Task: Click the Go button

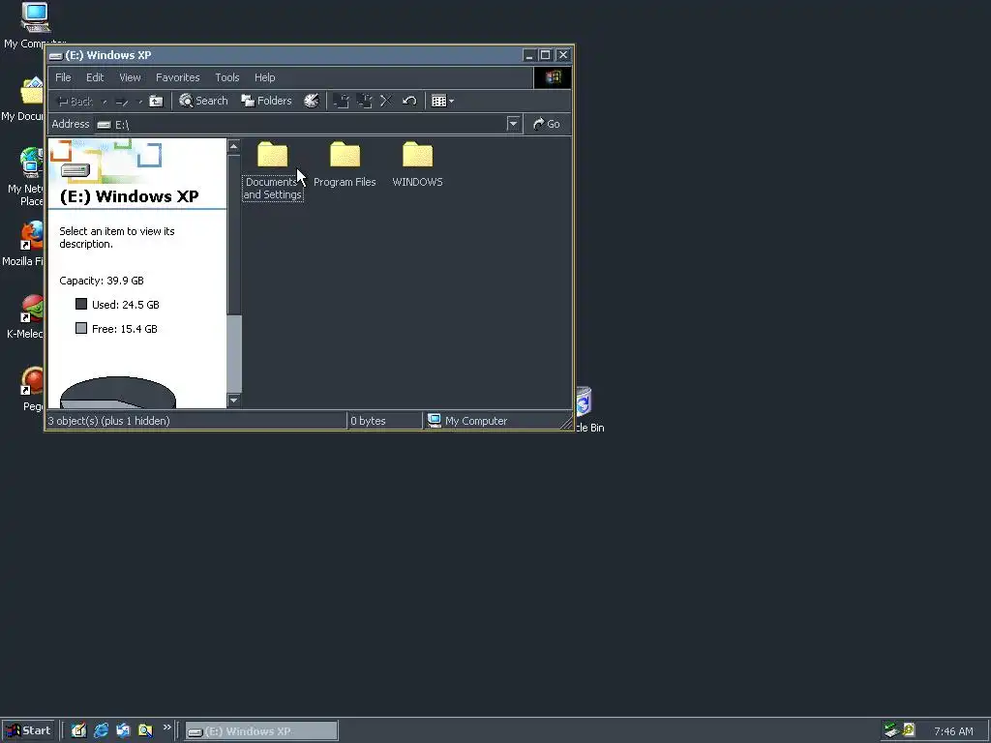Action: click(547, 125)
